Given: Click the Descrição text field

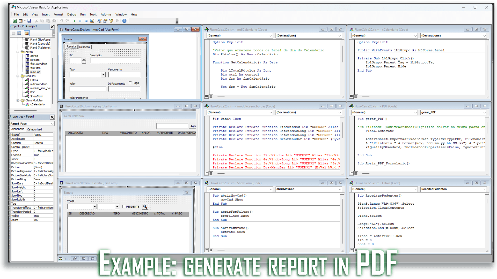Looking at the screenshot, I should [x=115, y=61].
